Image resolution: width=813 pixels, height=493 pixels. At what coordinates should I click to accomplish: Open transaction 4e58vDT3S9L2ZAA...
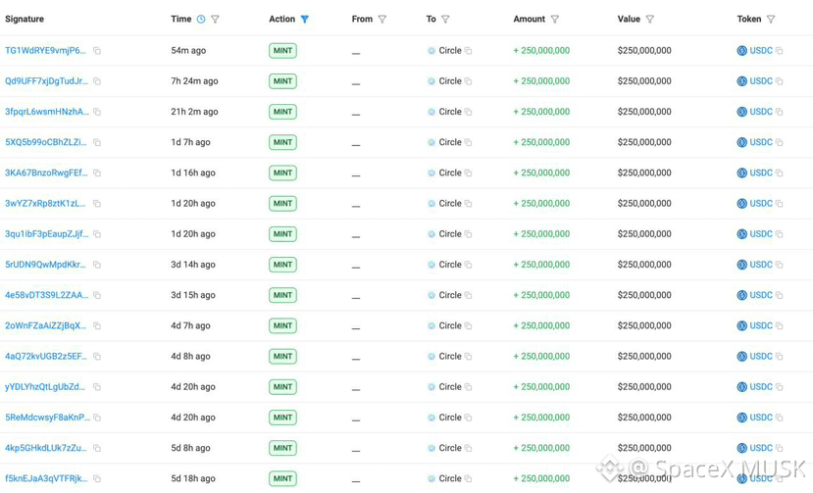click(x=47, y=295)
